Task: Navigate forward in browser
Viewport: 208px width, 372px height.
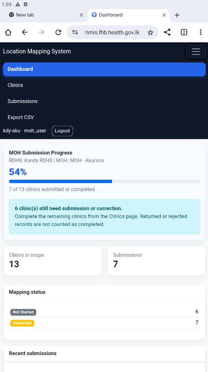Action: pos(42,32)
